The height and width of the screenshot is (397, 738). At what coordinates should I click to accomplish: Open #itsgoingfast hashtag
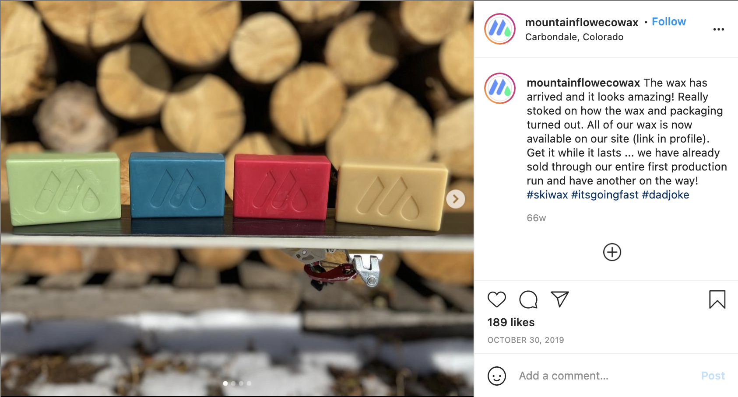pos(605,195)
